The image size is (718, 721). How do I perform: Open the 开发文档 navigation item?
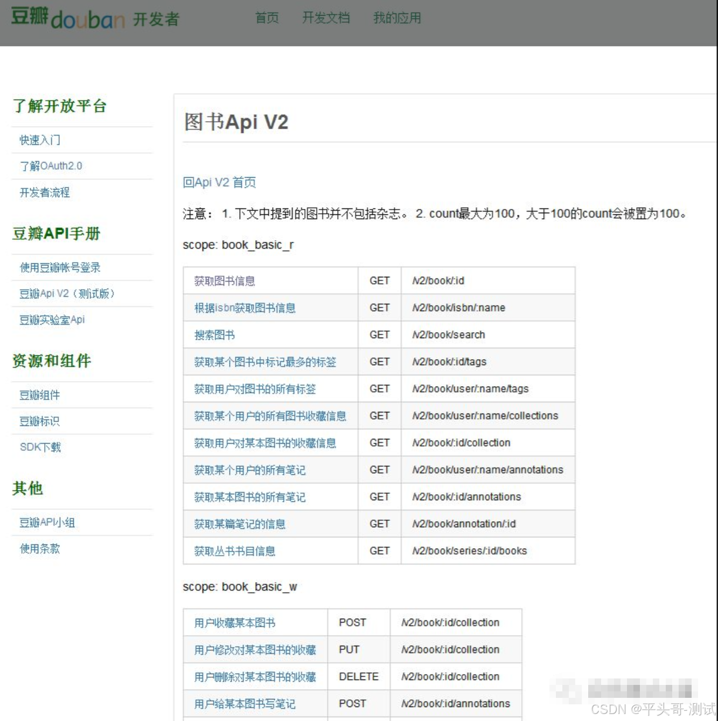pyautogui.click(x=326, y=18)
